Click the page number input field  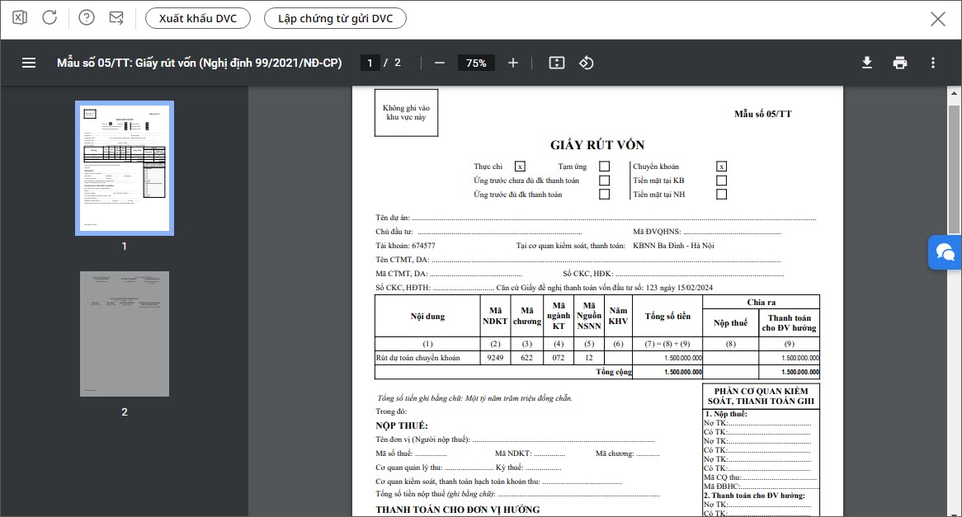370,63
